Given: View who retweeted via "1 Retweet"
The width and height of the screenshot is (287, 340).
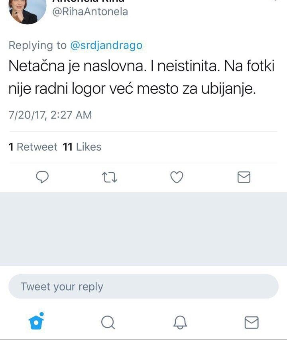Looking at the screenshot, I should 33,147.
